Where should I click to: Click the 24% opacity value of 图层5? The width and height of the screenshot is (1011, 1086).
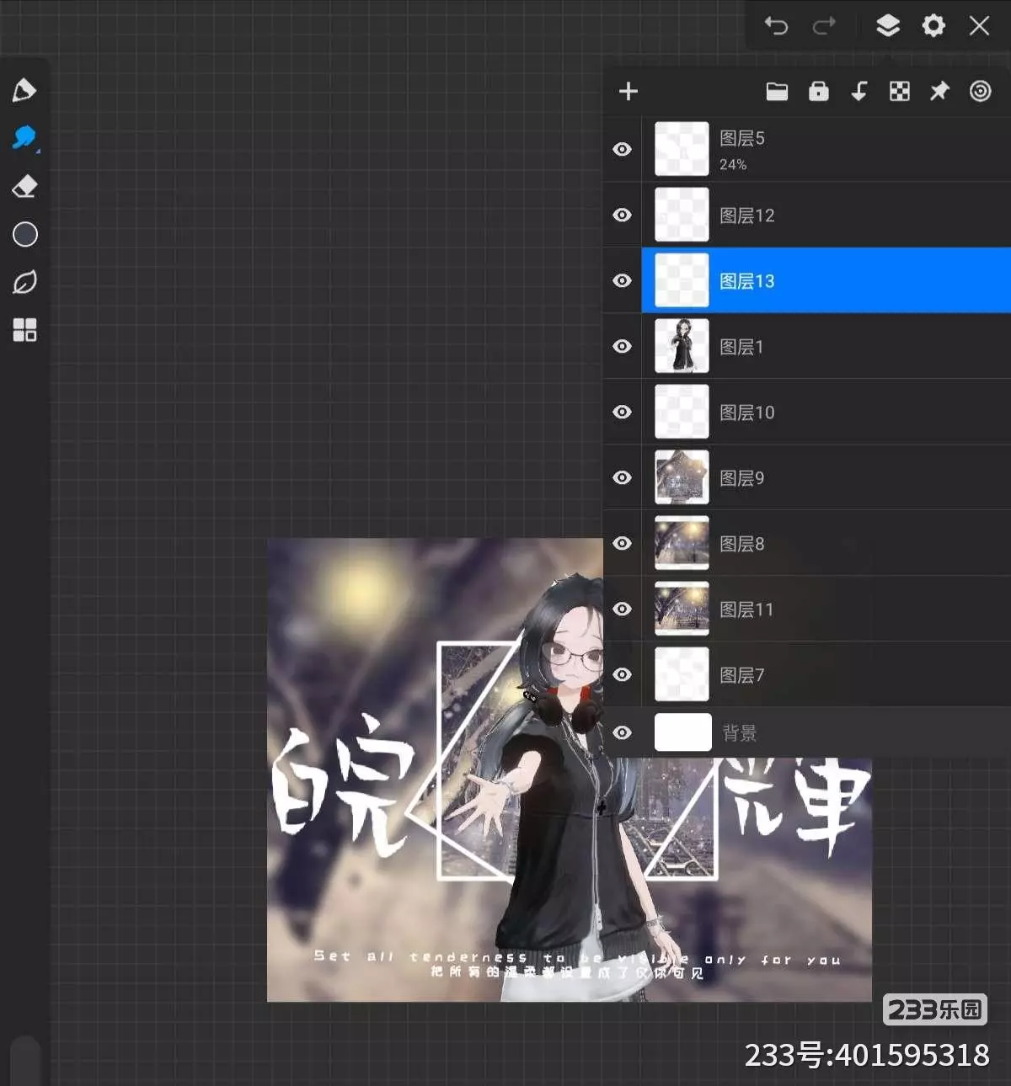pyautogui.click(x=733, y=165)
